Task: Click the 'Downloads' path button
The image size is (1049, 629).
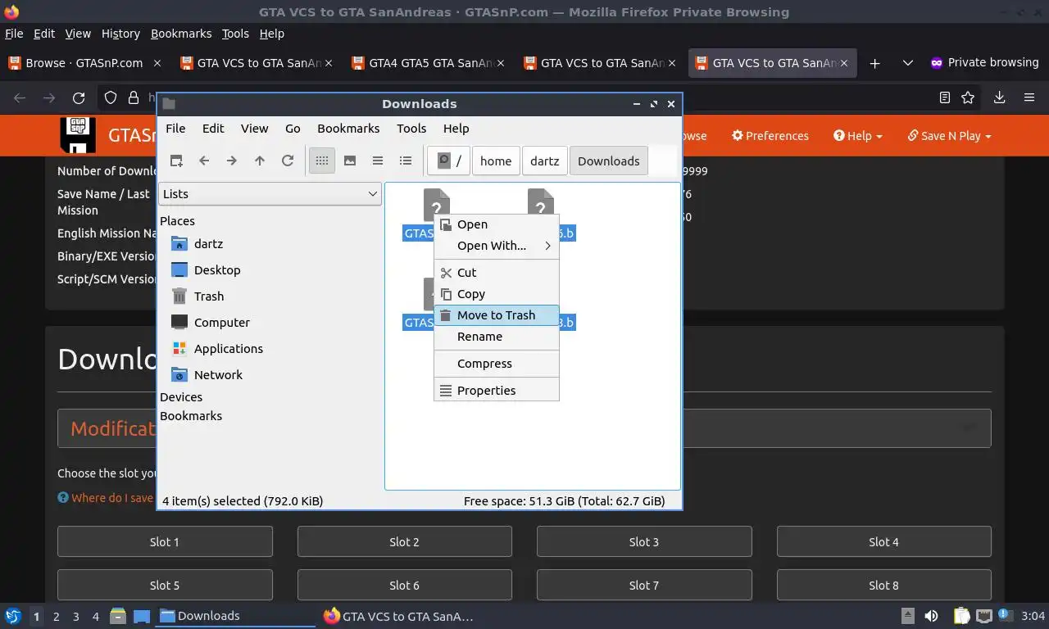Action: coord(609,161)
